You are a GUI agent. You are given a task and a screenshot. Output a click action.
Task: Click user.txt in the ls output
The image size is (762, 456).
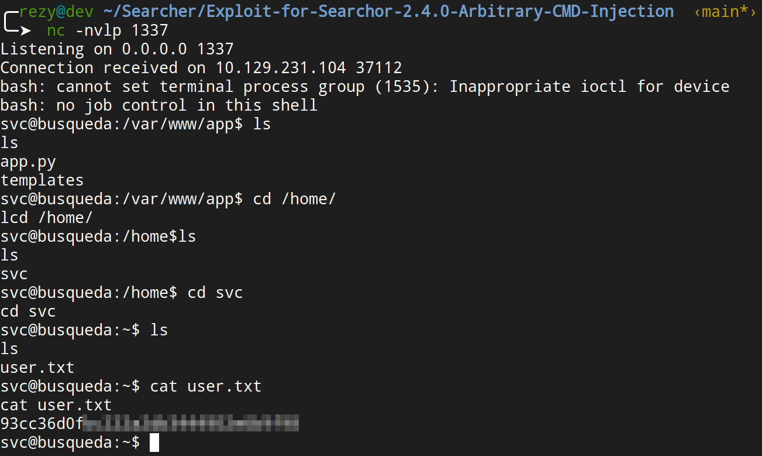[x=37, y=368]
